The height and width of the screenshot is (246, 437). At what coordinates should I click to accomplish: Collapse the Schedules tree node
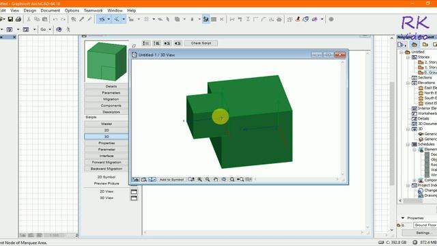click(x=408, y=144)
